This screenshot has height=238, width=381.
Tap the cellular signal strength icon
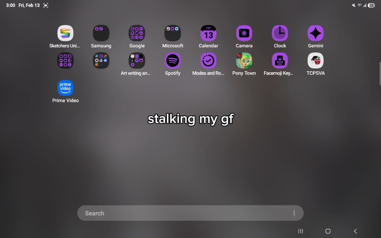tap(365, 5)
